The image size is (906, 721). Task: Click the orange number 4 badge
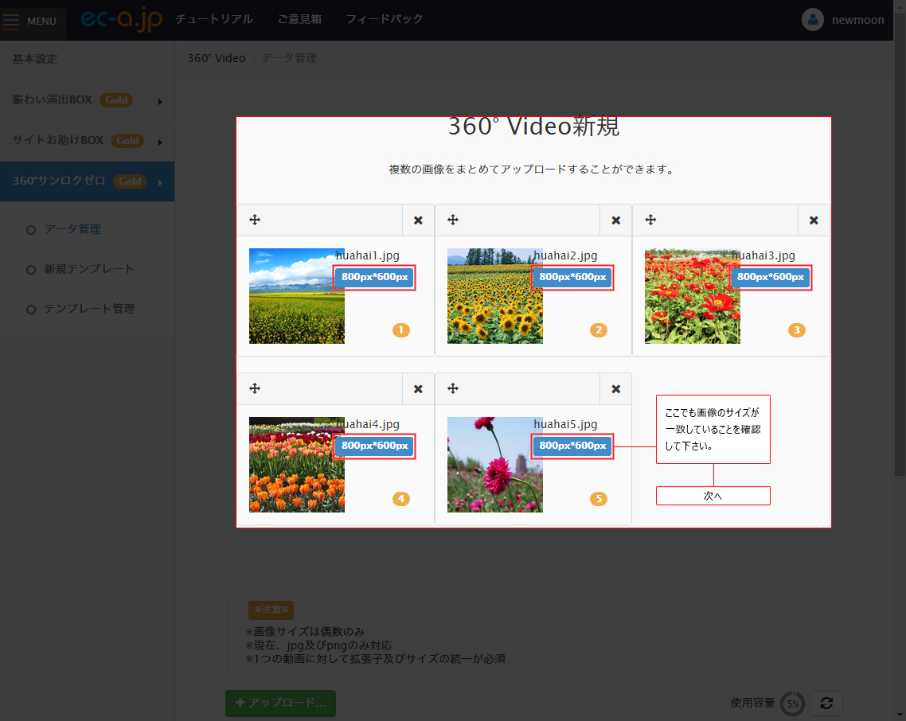click(401, 499)
